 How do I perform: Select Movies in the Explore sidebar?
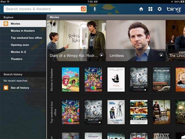23,24
